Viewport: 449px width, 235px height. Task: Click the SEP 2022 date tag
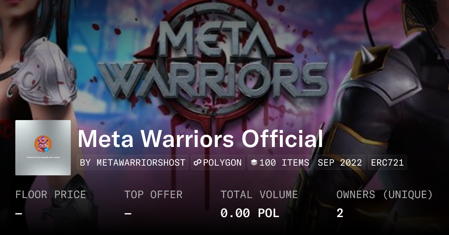point(340,163)
